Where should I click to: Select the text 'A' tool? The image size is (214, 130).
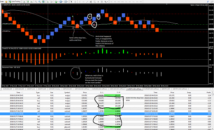[98, 2]
